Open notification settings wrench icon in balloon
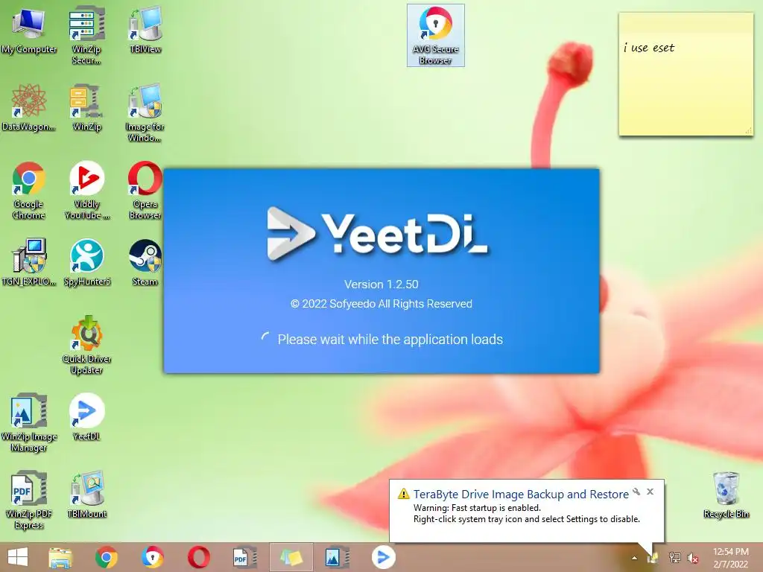Screen dimensions: 763x572 pyautogui.click(x=636, y=492)
